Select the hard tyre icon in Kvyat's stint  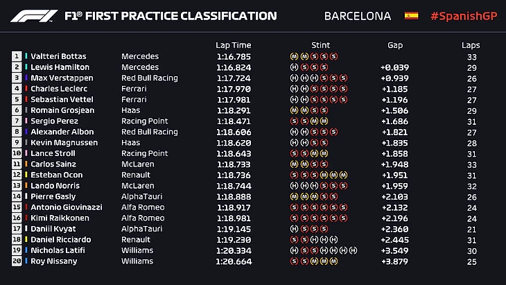click(295, 228)
